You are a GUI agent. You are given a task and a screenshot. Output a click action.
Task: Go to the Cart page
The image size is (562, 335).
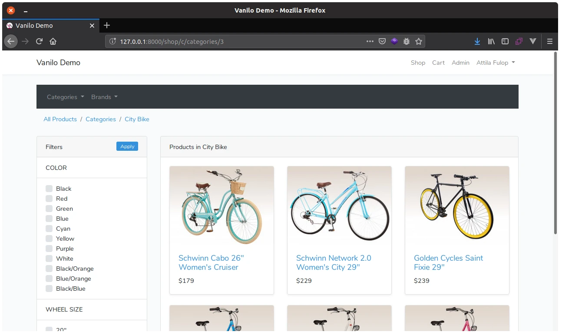click(438, 63)
